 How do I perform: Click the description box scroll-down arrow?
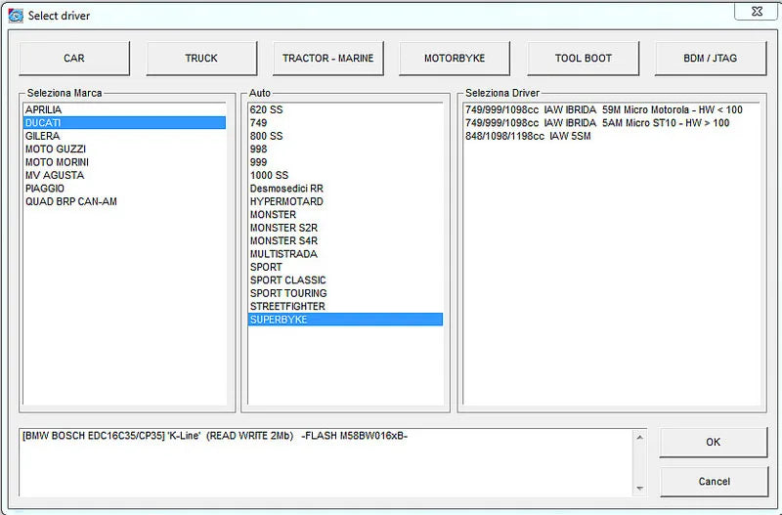click(640, 489)
